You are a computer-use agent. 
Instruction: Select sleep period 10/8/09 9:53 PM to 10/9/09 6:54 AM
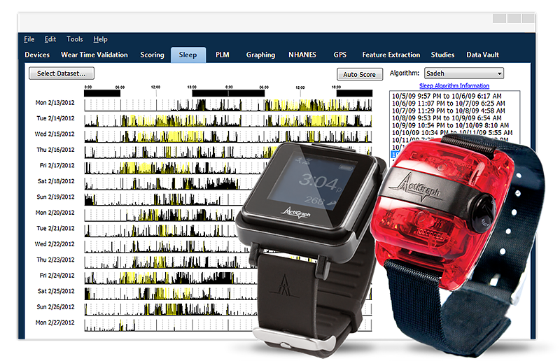pyautogui.click(x=447, y=118)
